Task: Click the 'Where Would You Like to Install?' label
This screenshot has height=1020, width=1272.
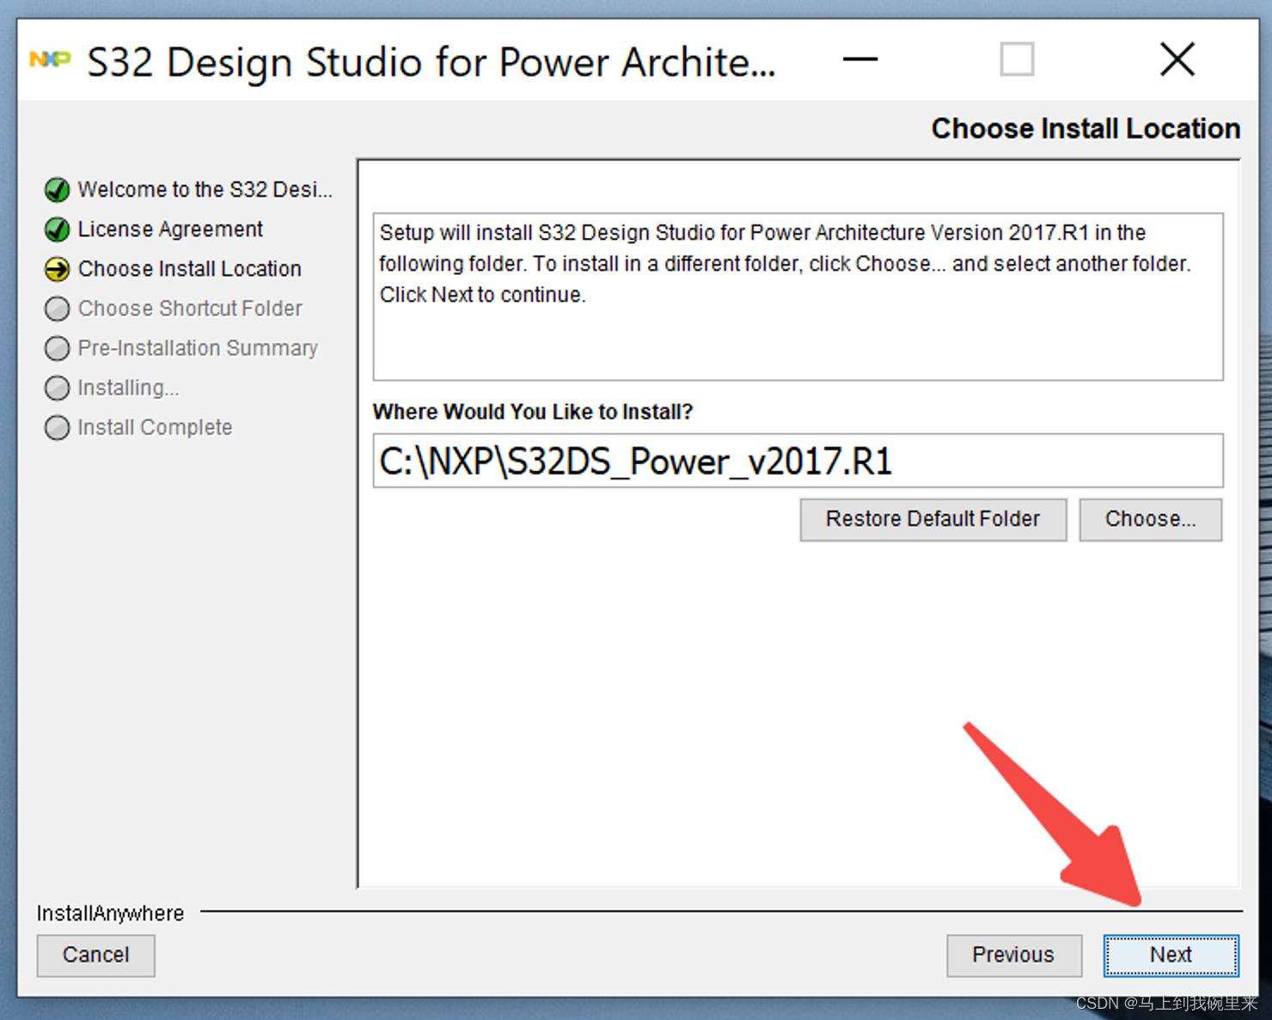Action: (x=533, y=412)
